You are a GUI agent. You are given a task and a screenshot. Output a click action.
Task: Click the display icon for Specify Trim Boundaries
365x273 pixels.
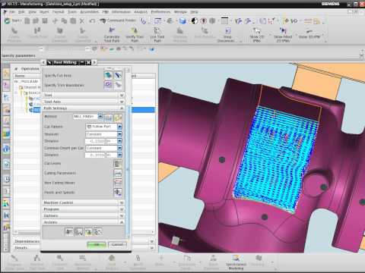tap(118, 85)
